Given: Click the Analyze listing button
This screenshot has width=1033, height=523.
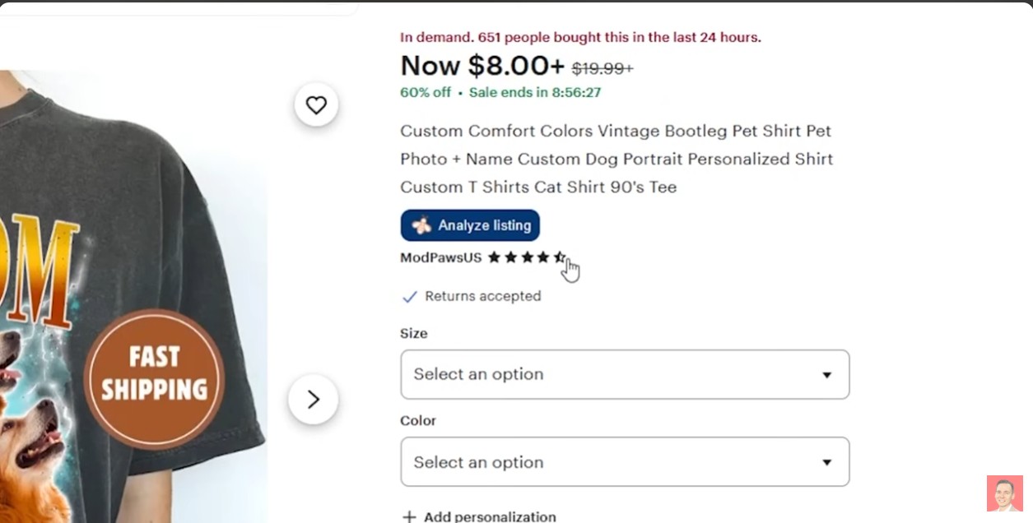Looking at the screenshot, I should coord(470,225).
